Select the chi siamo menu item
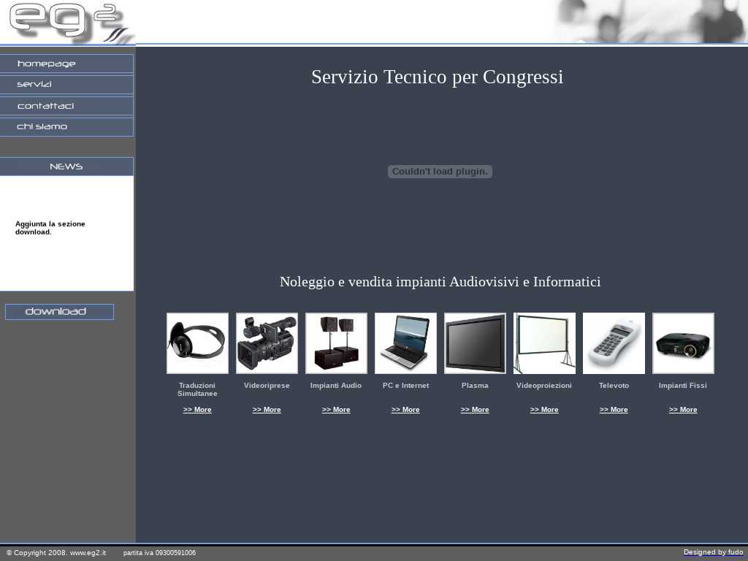The image size is (748, 561). [66, 127]
